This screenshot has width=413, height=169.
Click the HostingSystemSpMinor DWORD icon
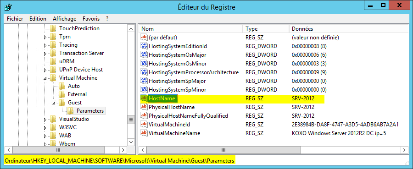pyautogui.click(x=144, y=89)
